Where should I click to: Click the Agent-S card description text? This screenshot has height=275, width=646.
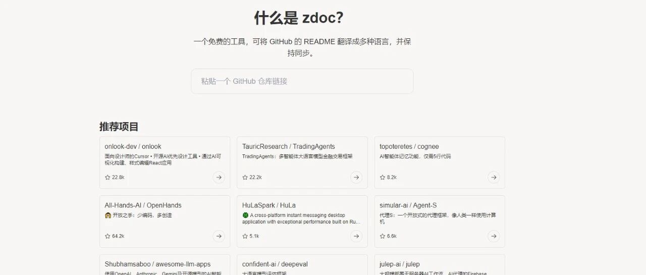pos(438,218)
